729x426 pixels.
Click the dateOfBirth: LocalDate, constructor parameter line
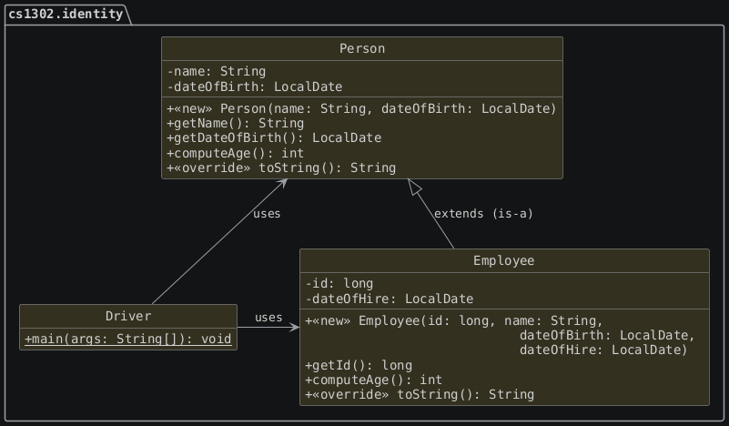(x=607, y=335)
